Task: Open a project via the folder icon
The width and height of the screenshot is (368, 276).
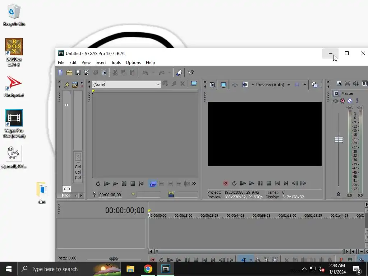Action: click(69, 73)
